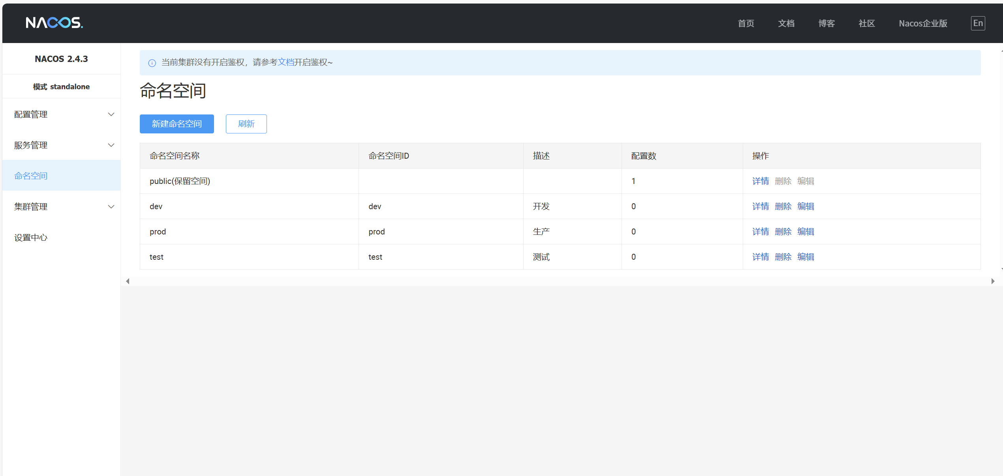Click the left horizontal scrollbar arrow
The height and width of the screenshot is (476, 1003).
pyautogui.click(x=128, y=281)
